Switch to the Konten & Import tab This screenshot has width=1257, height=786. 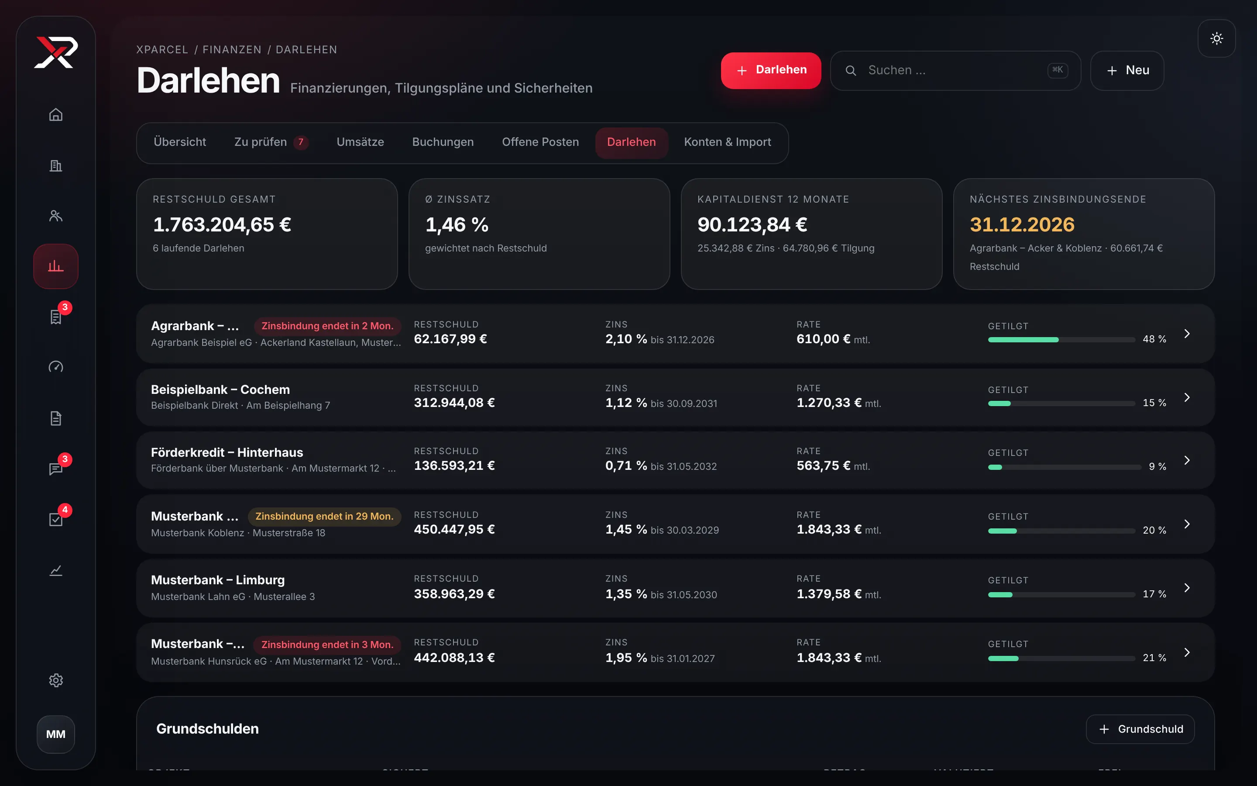coord(727,142)
